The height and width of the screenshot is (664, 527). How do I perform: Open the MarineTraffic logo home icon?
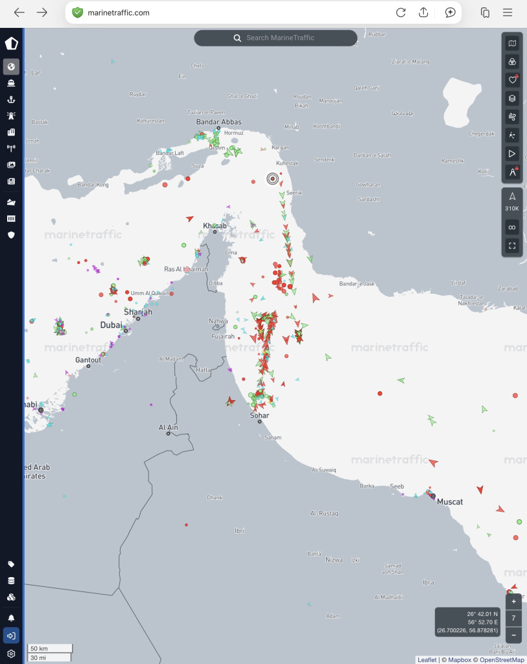pyautogui.click(x=12, y=43)
